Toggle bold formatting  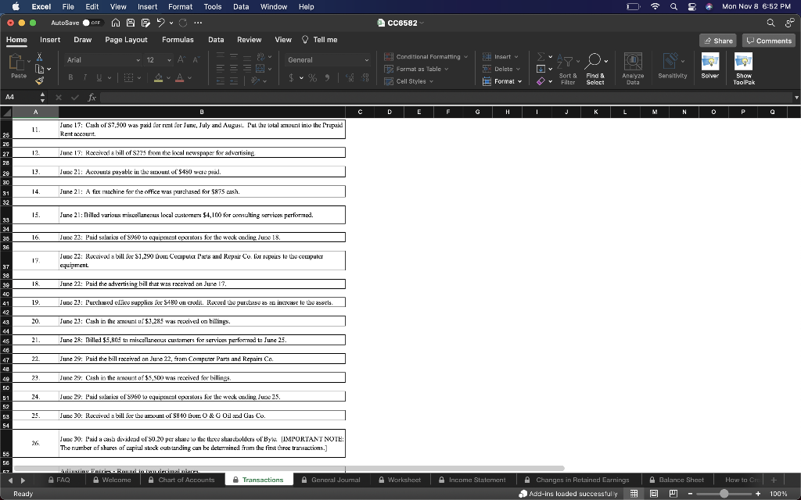70,77
